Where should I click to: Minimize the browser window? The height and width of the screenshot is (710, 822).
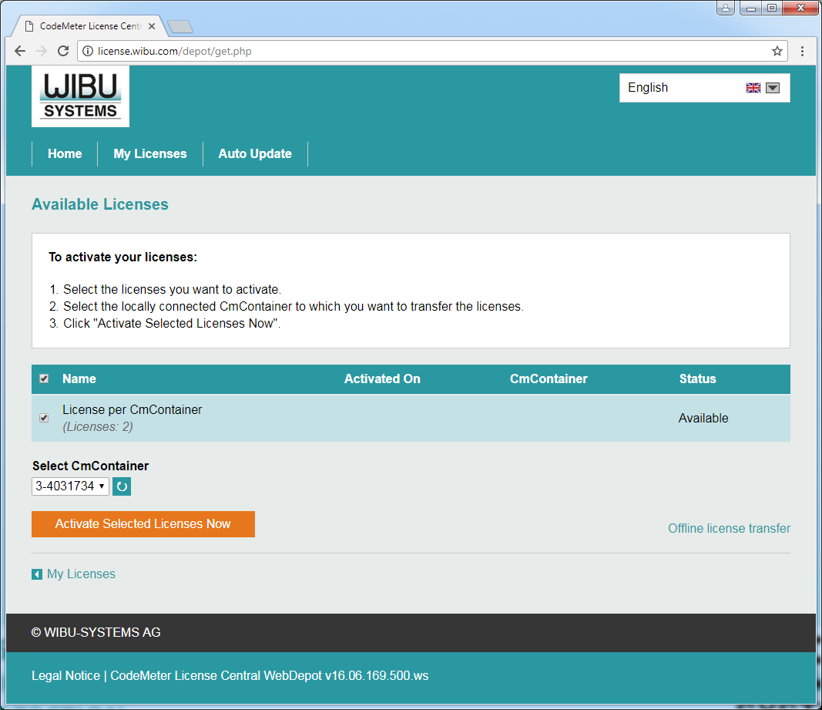pos(750,8)
